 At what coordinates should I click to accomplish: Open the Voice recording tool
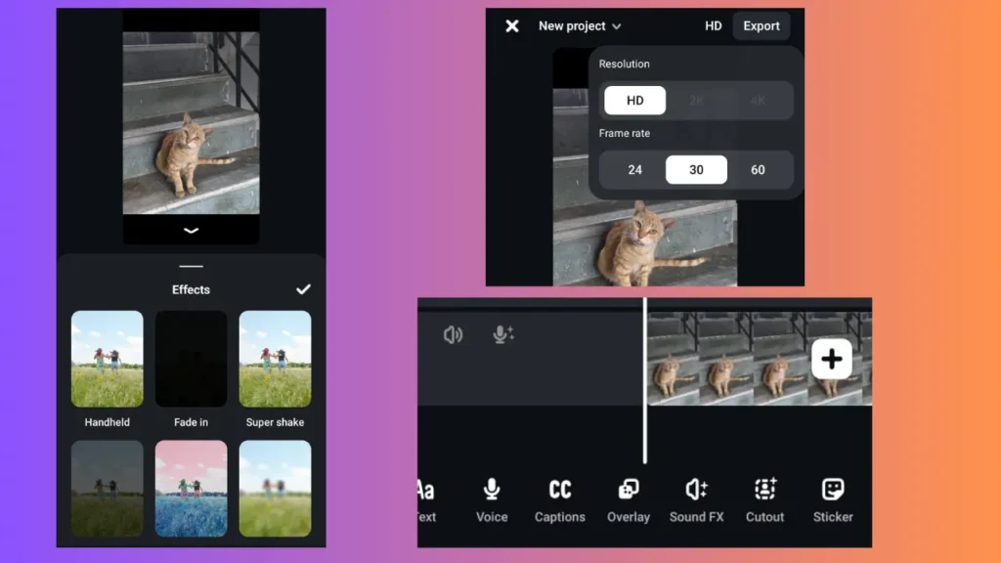(492, 498)
